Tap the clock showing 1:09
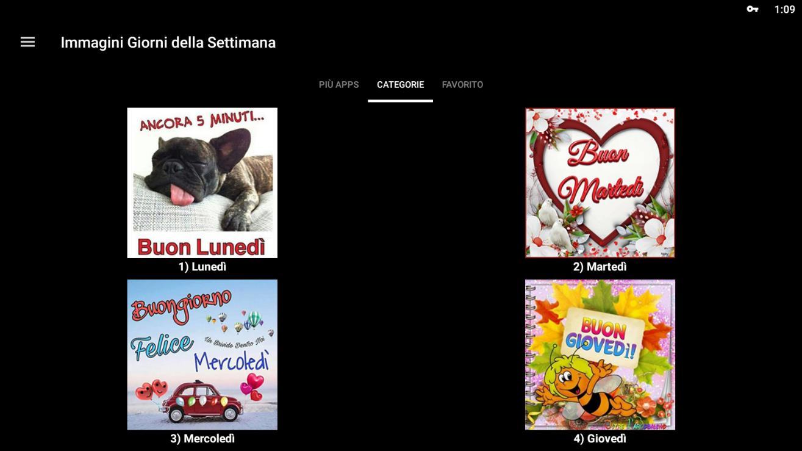 pos(784,9)
